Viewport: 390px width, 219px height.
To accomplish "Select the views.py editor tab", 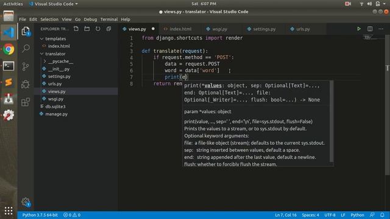I will 137,29.
